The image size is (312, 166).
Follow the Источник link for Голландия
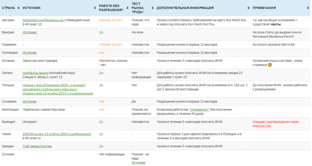pyautogui.click(x=30, y=53)
